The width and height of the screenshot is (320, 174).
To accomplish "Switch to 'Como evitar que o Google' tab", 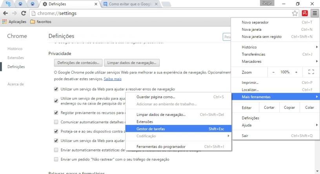I will pyautogui.click(x=131, y=4).
